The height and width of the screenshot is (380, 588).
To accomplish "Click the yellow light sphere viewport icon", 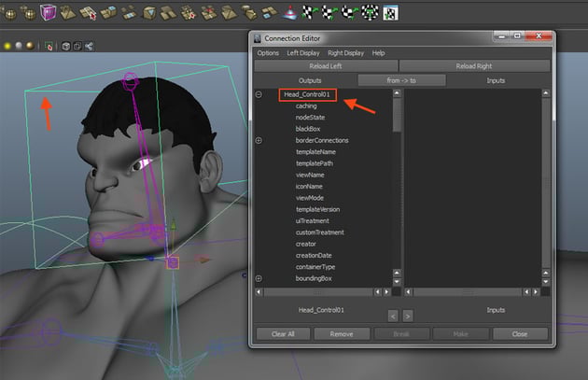I will point(7,45).
